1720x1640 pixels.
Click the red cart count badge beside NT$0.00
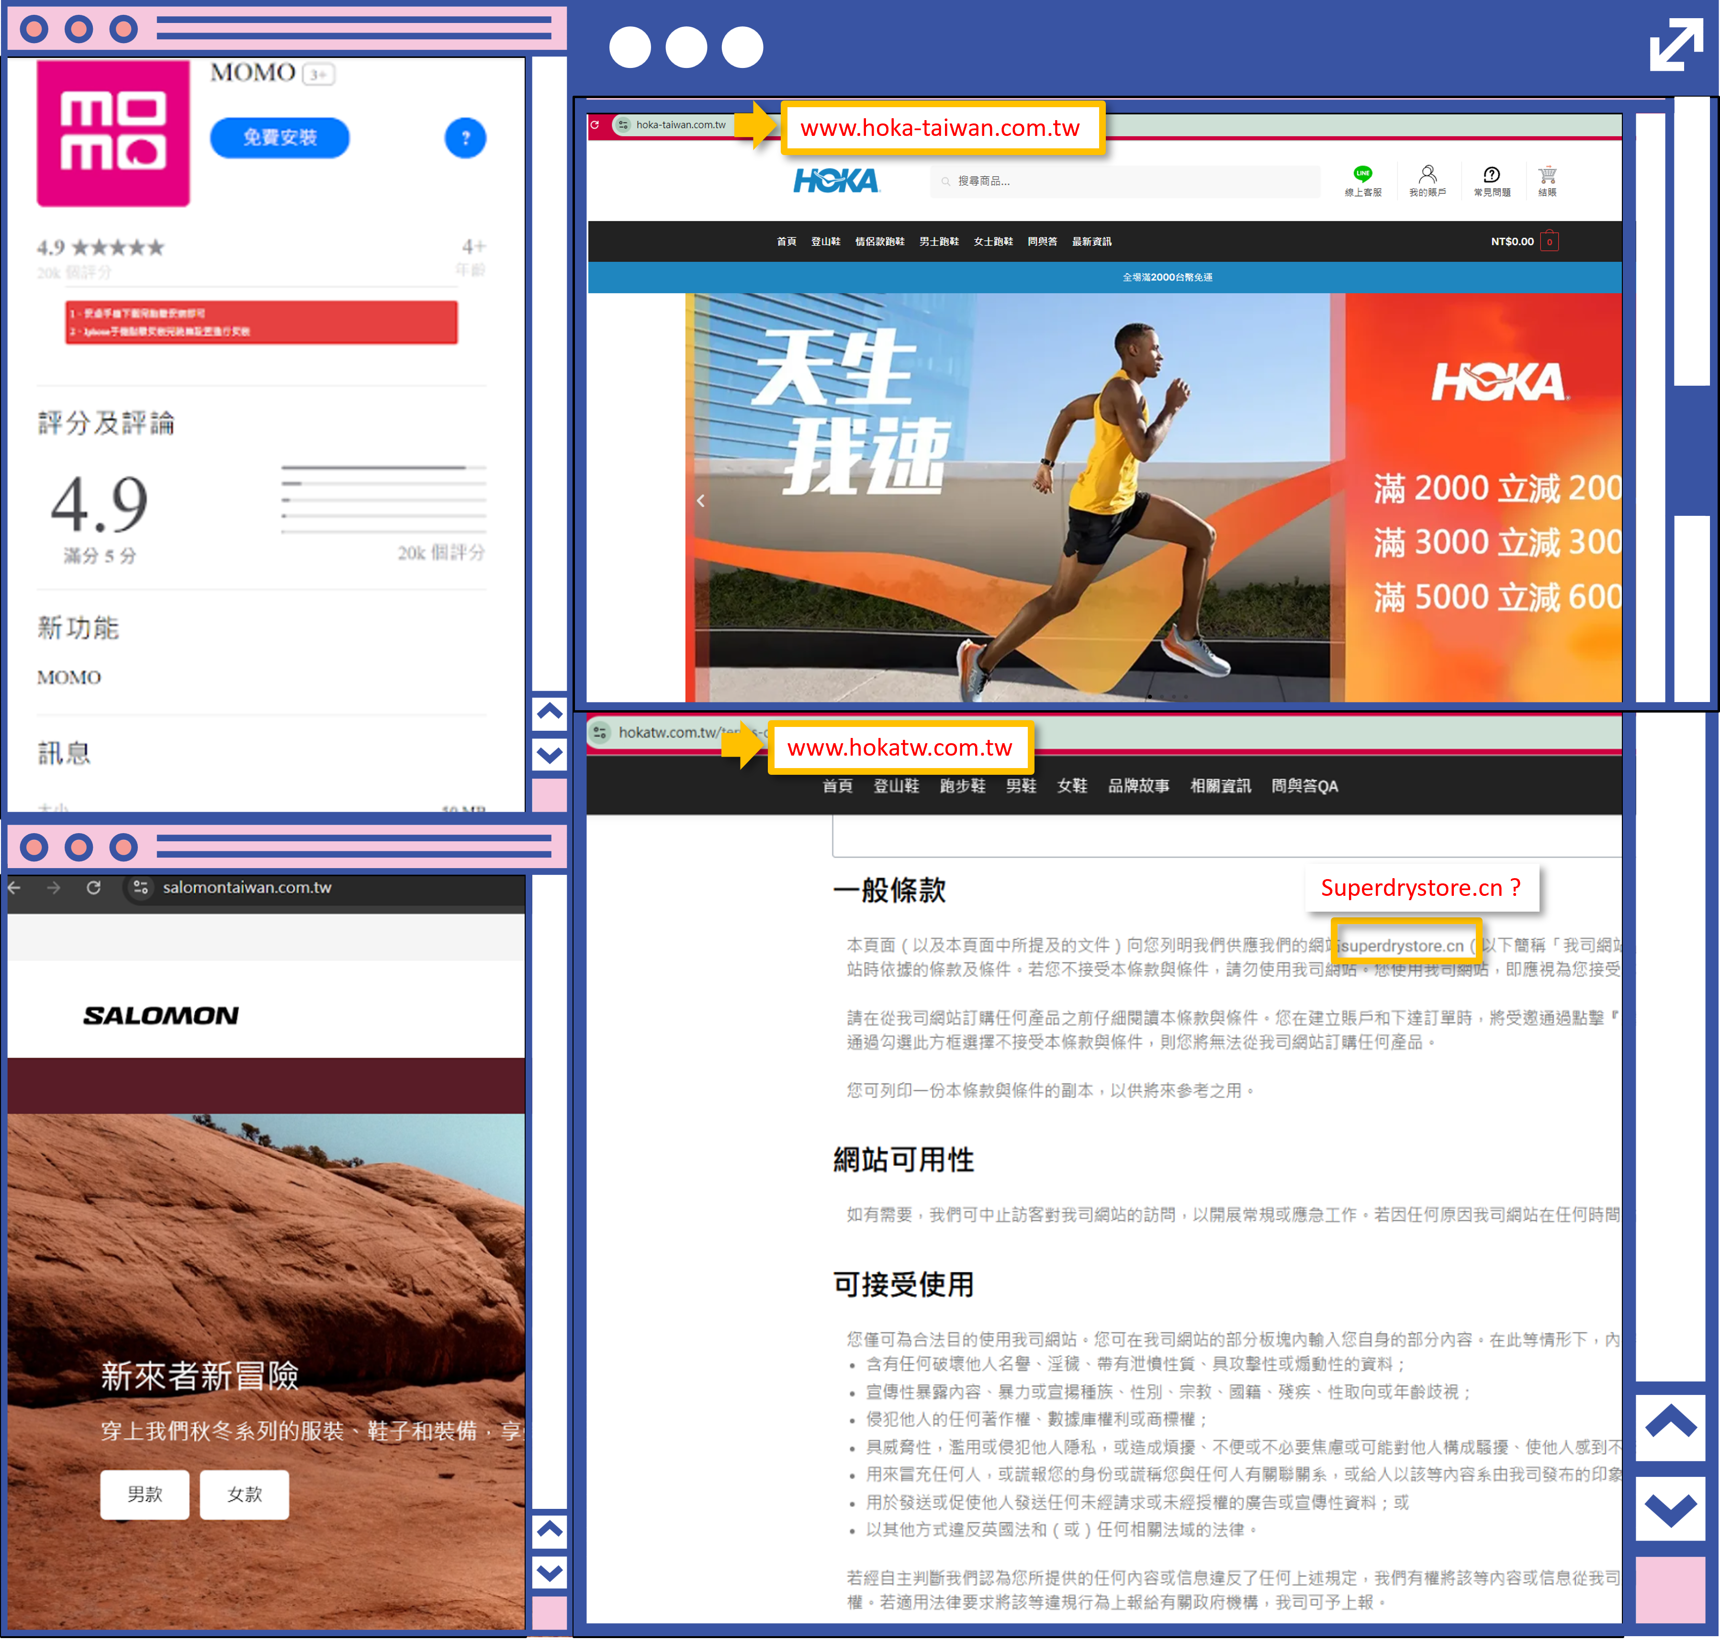pos(1549,241)
